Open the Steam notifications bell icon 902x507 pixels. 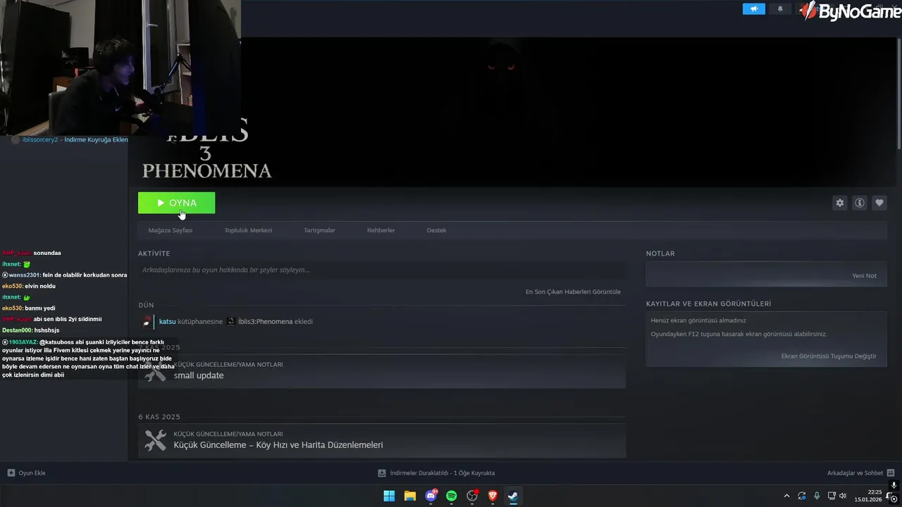(x=780, y=9)
